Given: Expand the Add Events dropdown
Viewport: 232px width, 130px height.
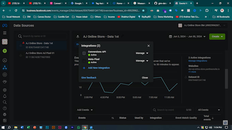Looking at the screenshot, I should pos(85,110).
